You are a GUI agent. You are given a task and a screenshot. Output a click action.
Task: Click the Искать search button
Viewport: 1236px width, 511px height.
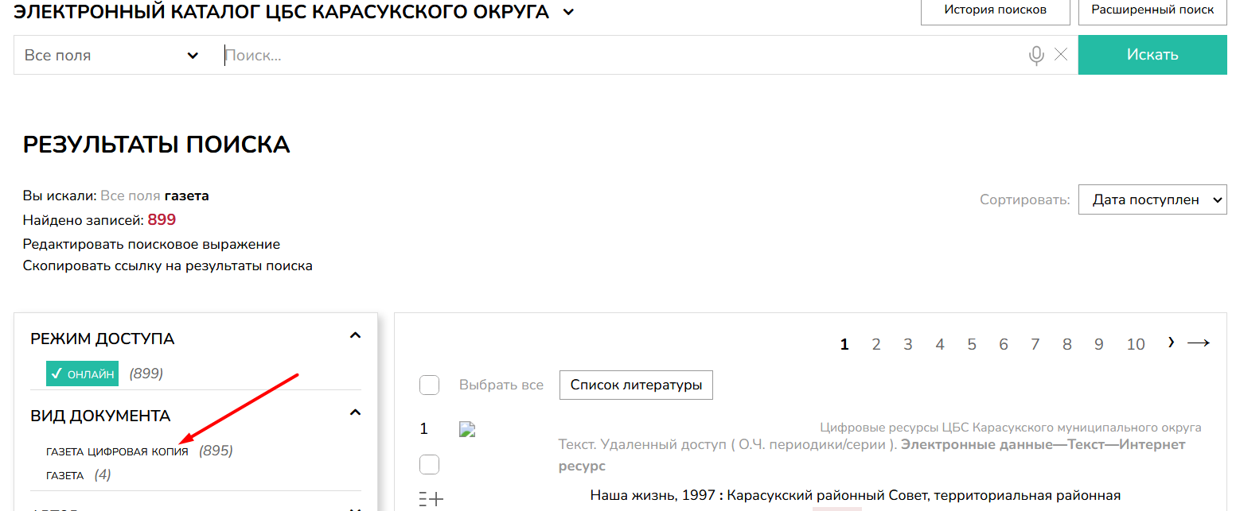click(x=1152, y=55)
